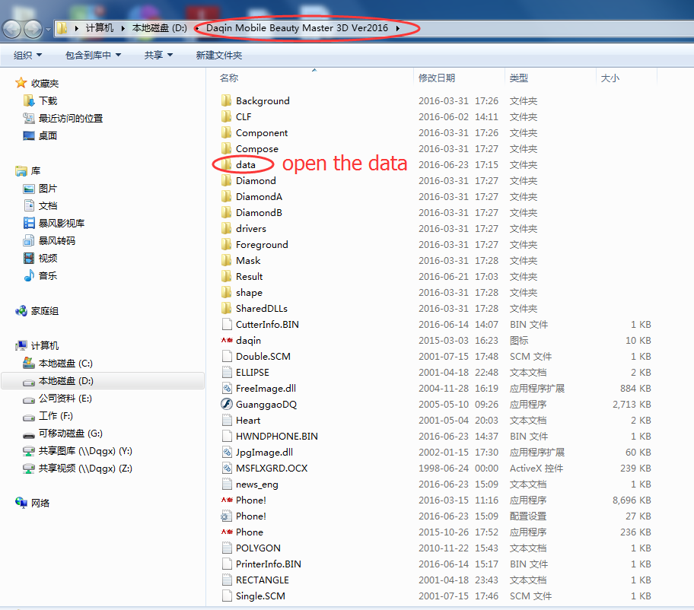The height and width of the screenshot is (610, 694).
Task: Select the Diamond folder
Action: [x=256, y=180]
